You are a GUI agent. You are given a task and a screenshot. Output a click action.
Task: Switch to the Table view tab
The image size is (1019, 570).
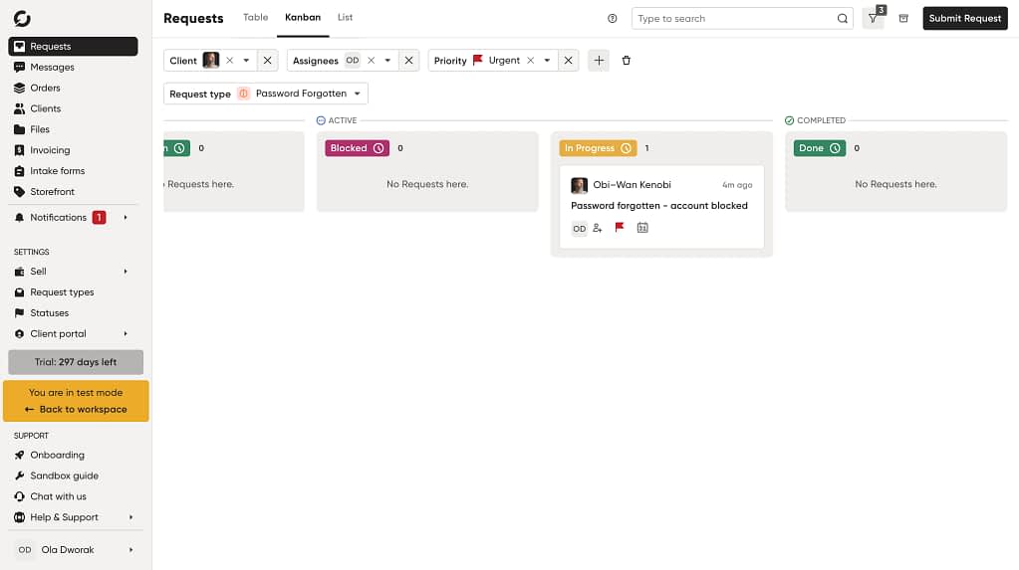click(255, 18)
